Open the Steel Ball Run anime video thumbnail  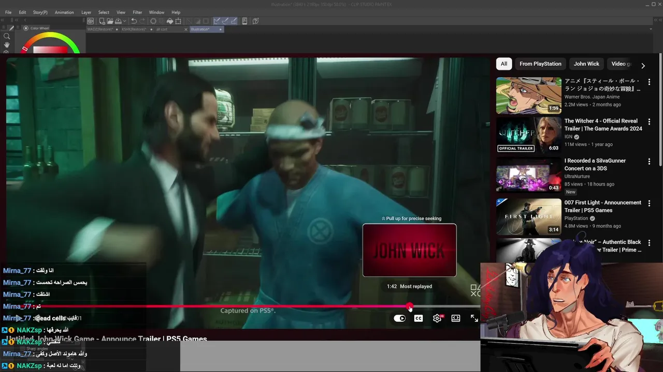529,96
